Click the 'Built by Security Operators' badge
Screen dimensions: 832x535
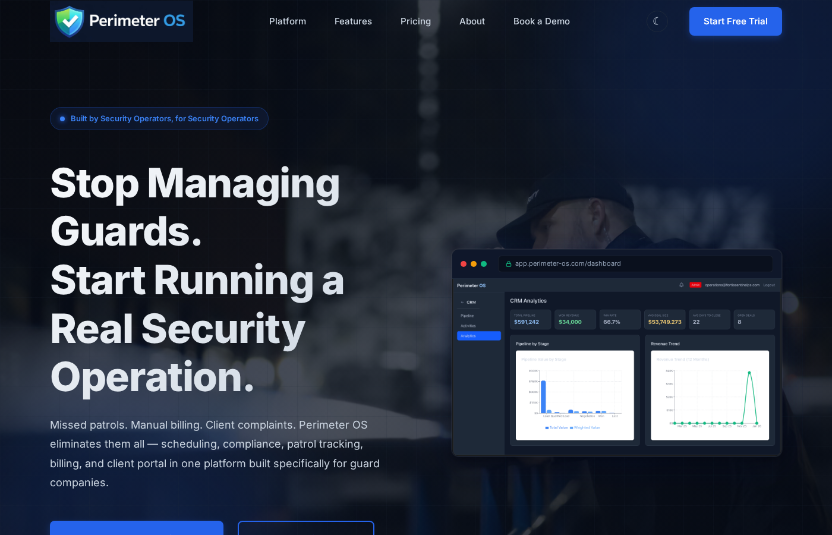click(x=159, y=118)
